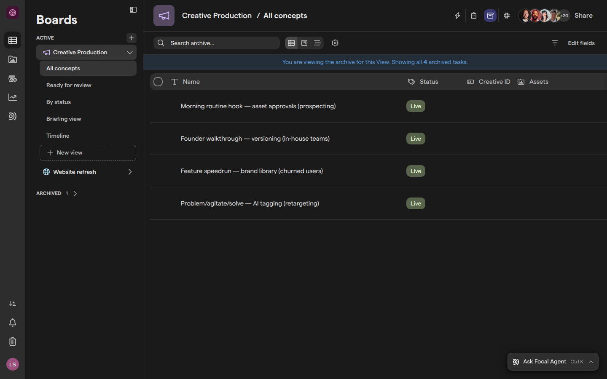
Task: Open the assets gallery icon in left rail
Action: 13,59
